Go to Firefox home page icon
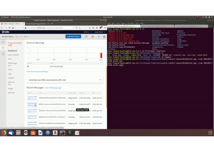Image resolution: width=214 pixels, height=152 pixels. [x=13, y=28]
